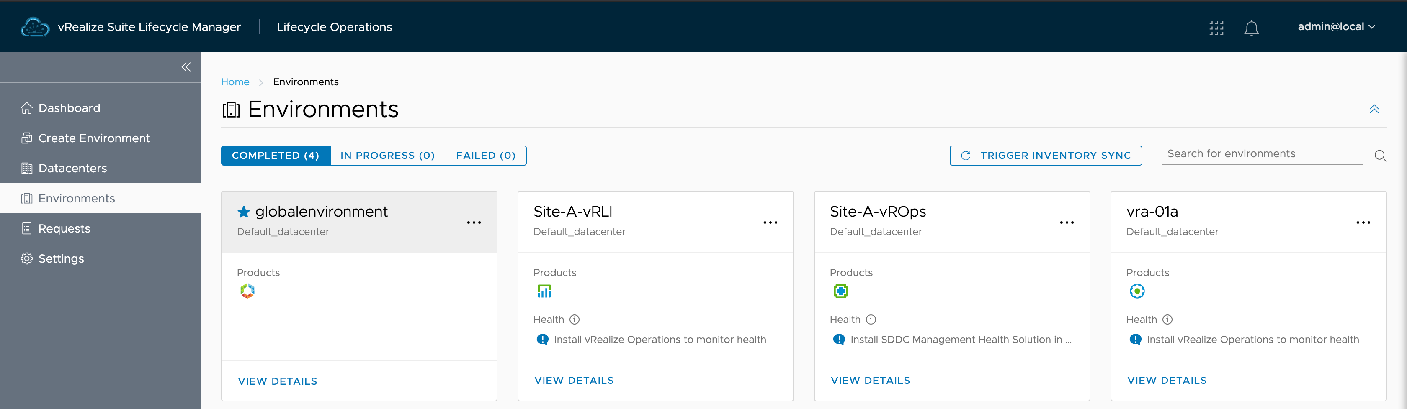Follow the Home breadcrumb link
Viewport: 1407px width, 409px height.
pos(235,82)
